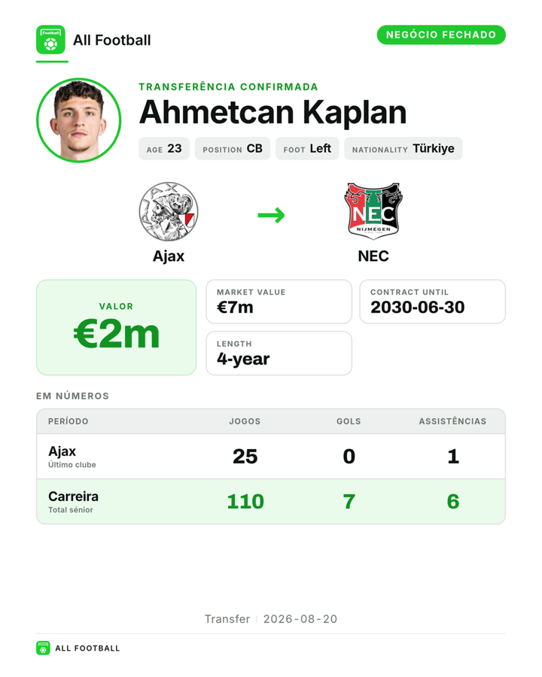Click the LENGTH 4-year card
542x677 pixels.
[279, 354]
